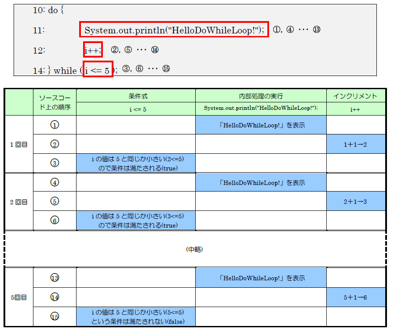The height and width of the screenshot is (333, 394).
Task: Click circled number ⑮ in the table
Action: tap(55, 316)
